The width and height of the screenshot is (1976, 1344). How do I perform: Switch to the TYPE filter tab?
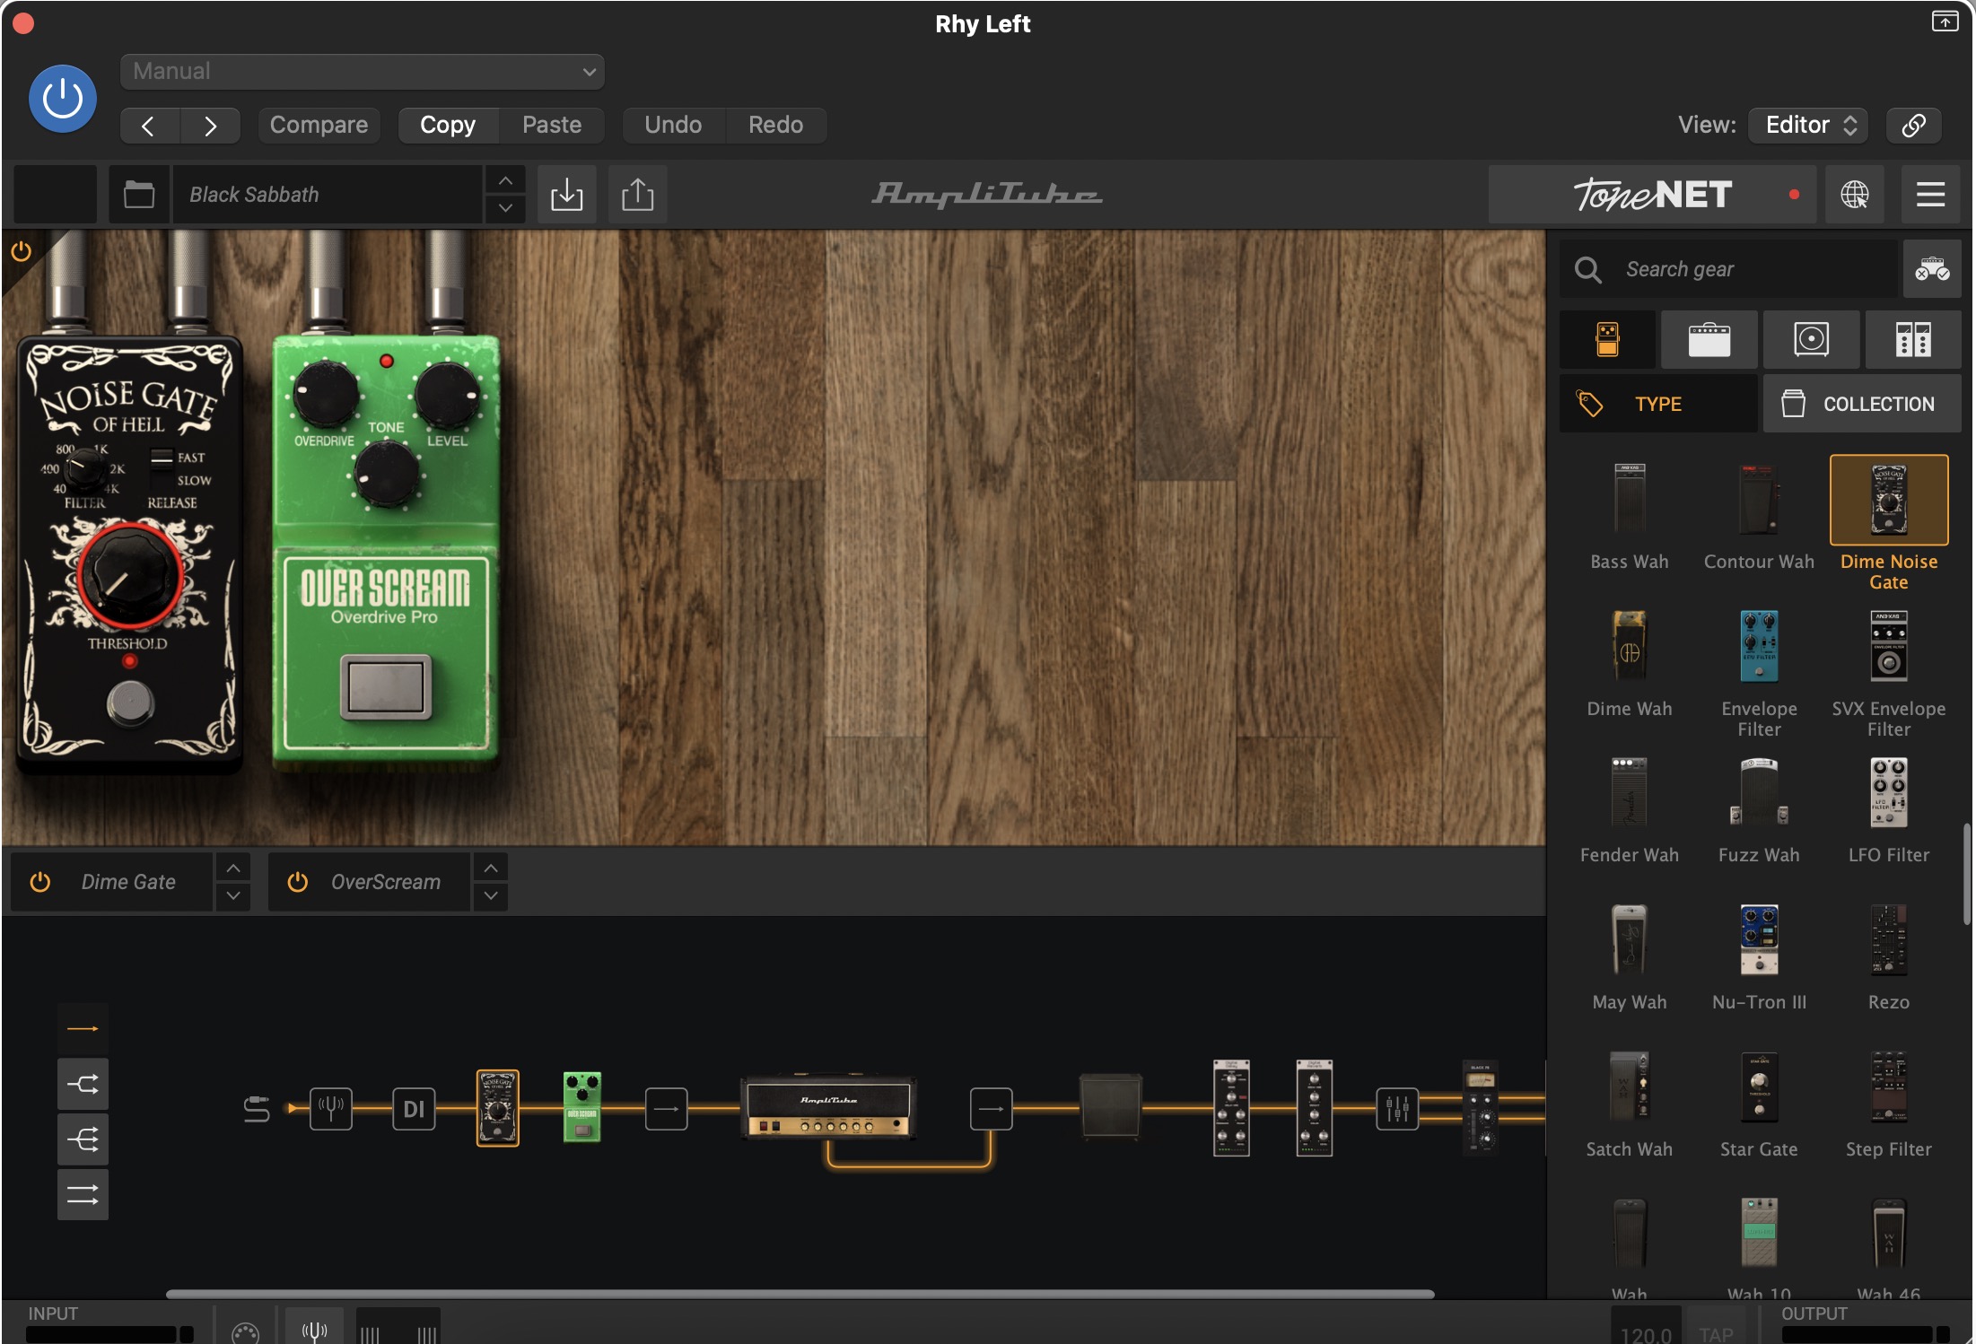click(1658, 404)
